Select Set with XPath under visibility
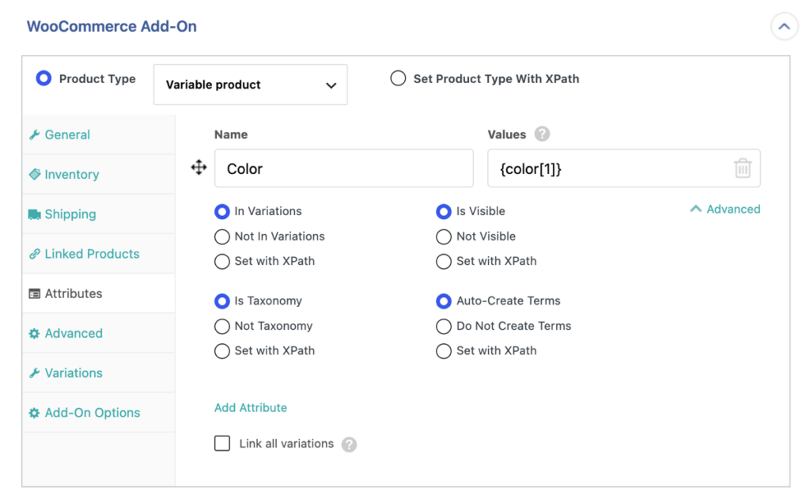This screenshot has width=810, height=499. tap(444, 262)
